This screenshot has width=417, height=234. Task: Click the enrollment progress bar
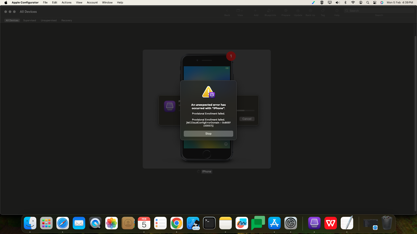(x=246, y=110)
